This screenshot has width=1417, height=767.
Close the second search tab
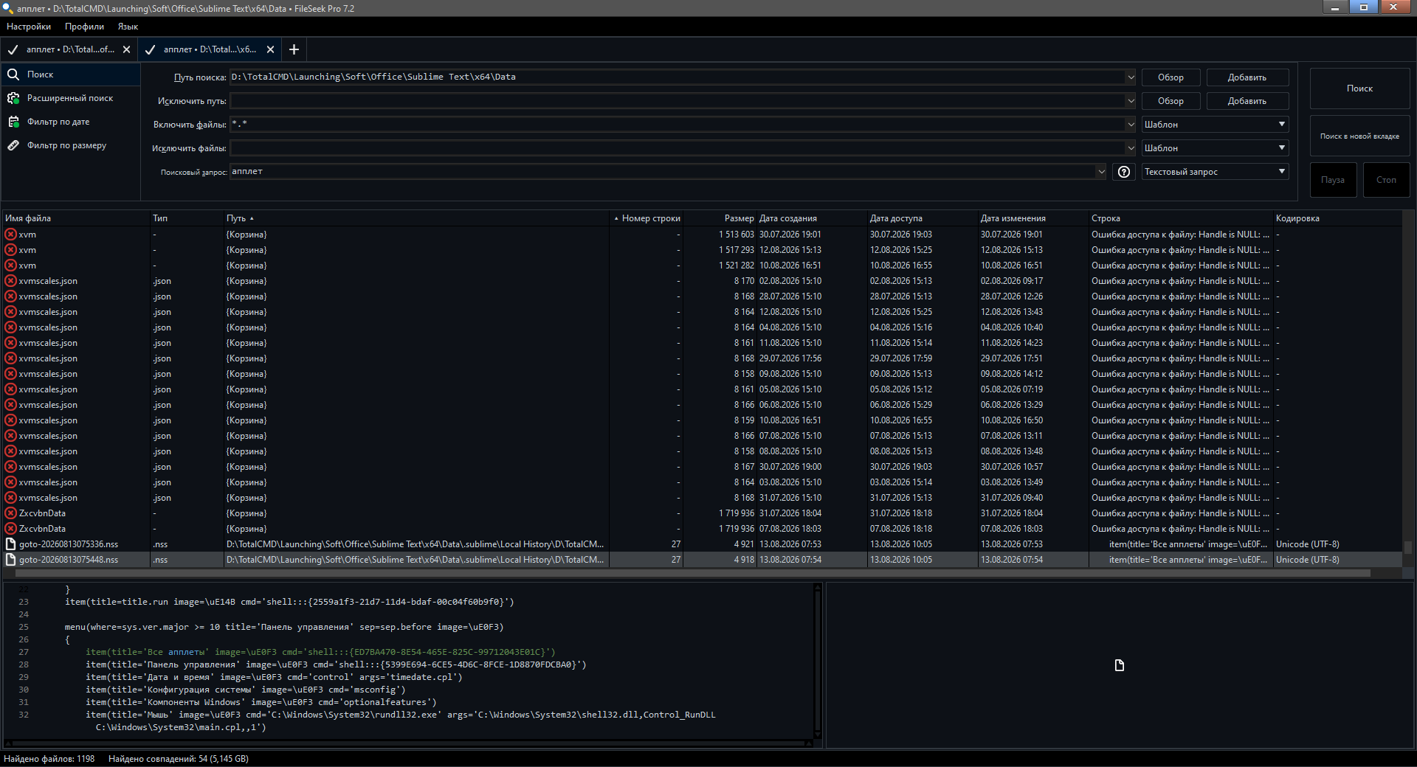coord(271,49)
